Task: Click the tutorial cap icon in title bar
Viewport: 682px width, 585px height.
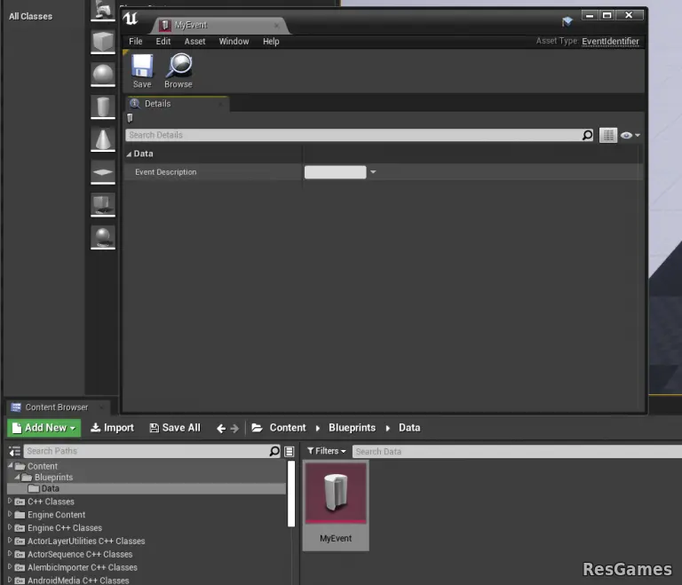Action: (x=567, y=21)
